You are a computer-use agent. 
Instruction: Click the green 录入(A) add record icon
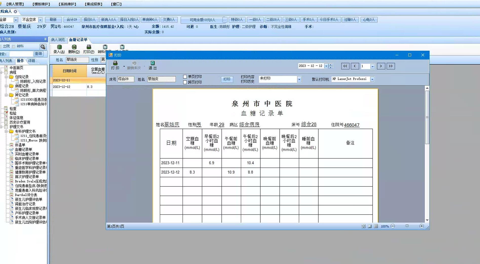[x=59, y=47]
